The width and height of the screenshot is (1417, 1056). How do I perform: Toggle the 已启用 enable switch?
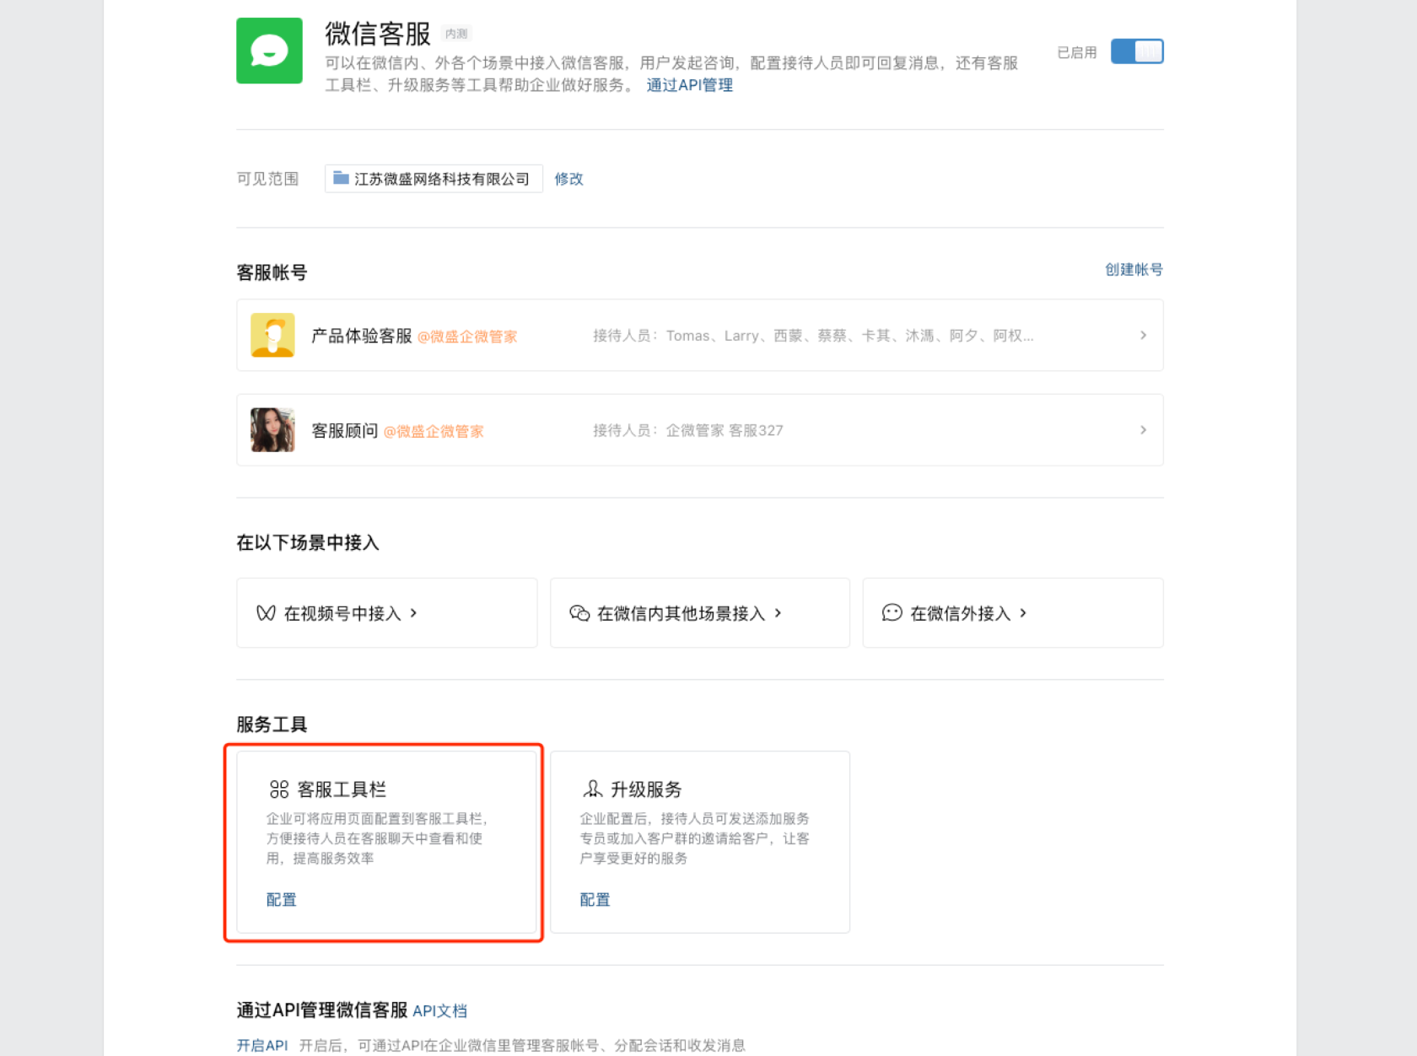click(x=1136, y=51)
